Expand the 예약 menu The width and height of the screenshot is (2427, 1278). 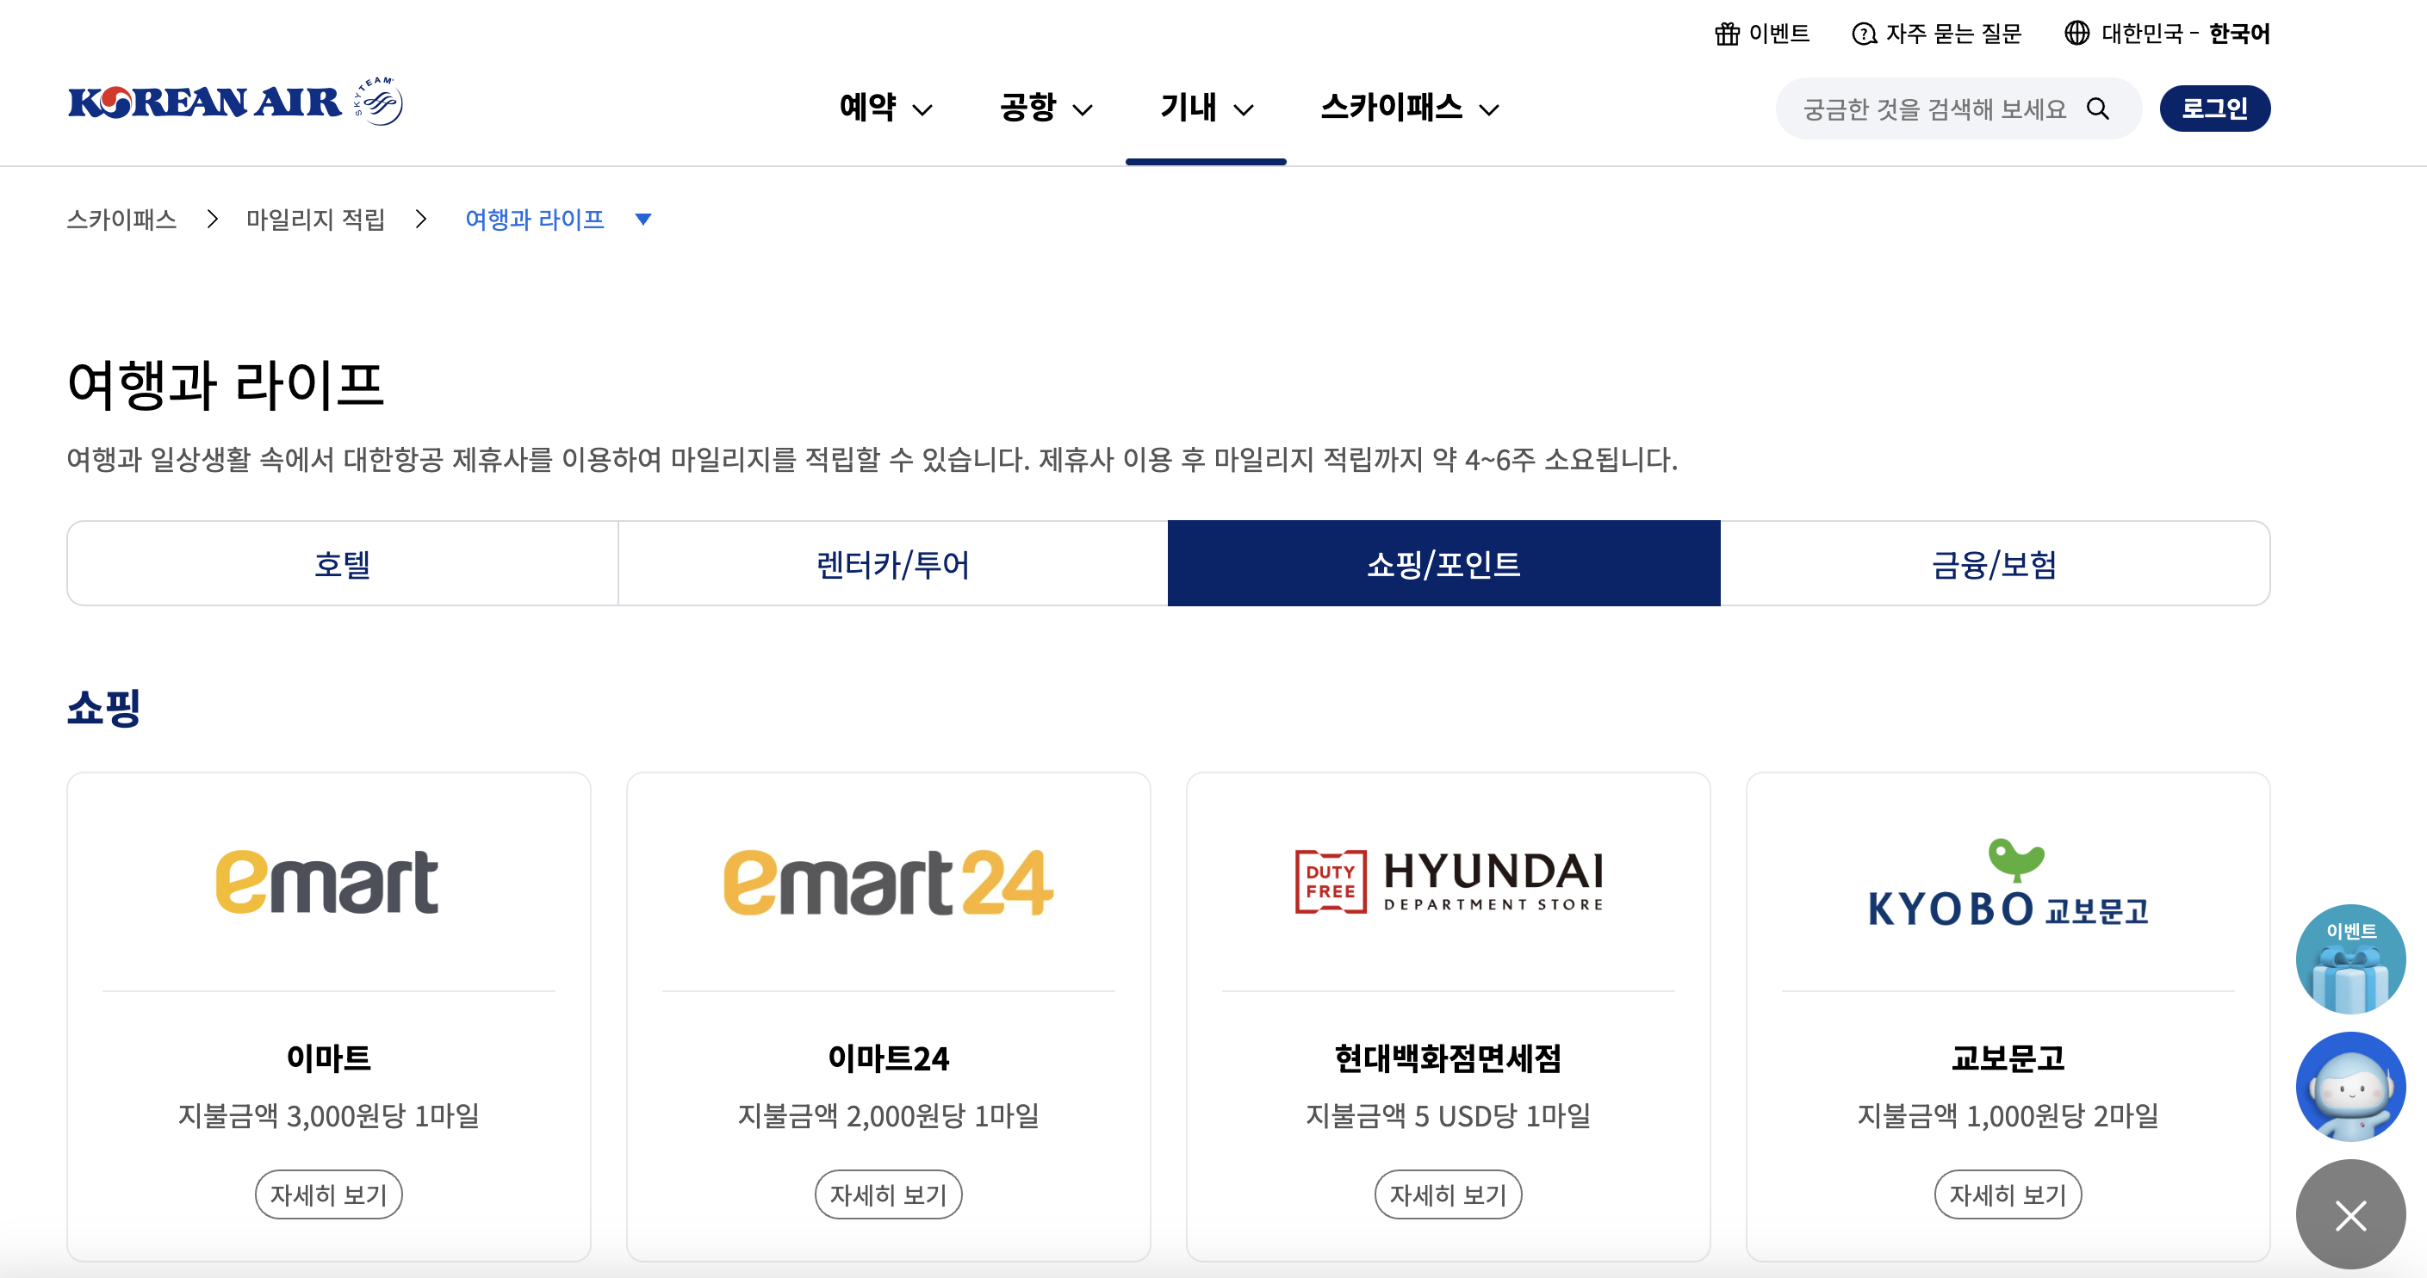pyautogui.click(x=885, y=108)
